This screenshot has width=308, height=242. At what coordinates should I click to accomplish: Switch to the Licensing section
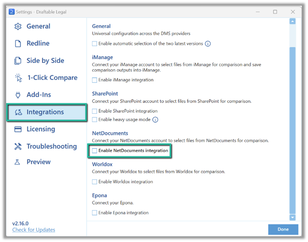41,129
